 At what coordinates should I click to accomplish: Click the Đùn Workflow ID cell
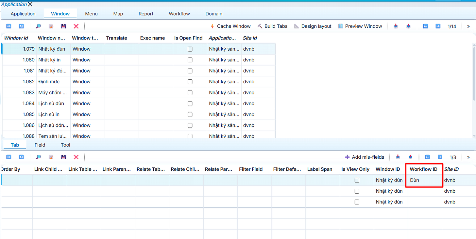pyautogui.click(x=425, y=180)
